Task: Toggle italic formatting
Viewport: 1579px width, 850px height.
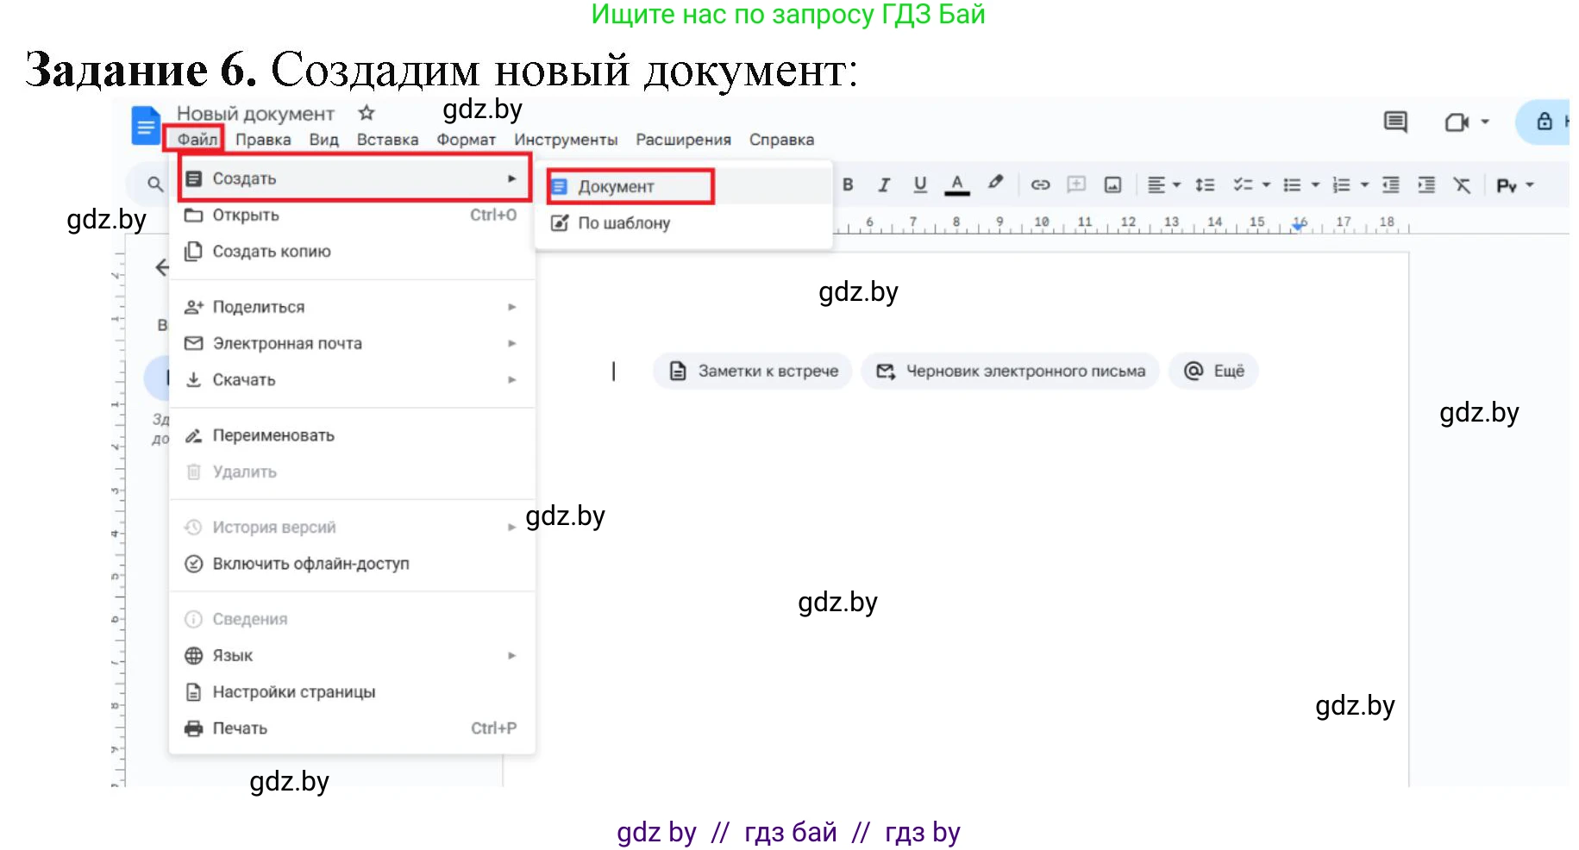Action: [x=884, y=184]
